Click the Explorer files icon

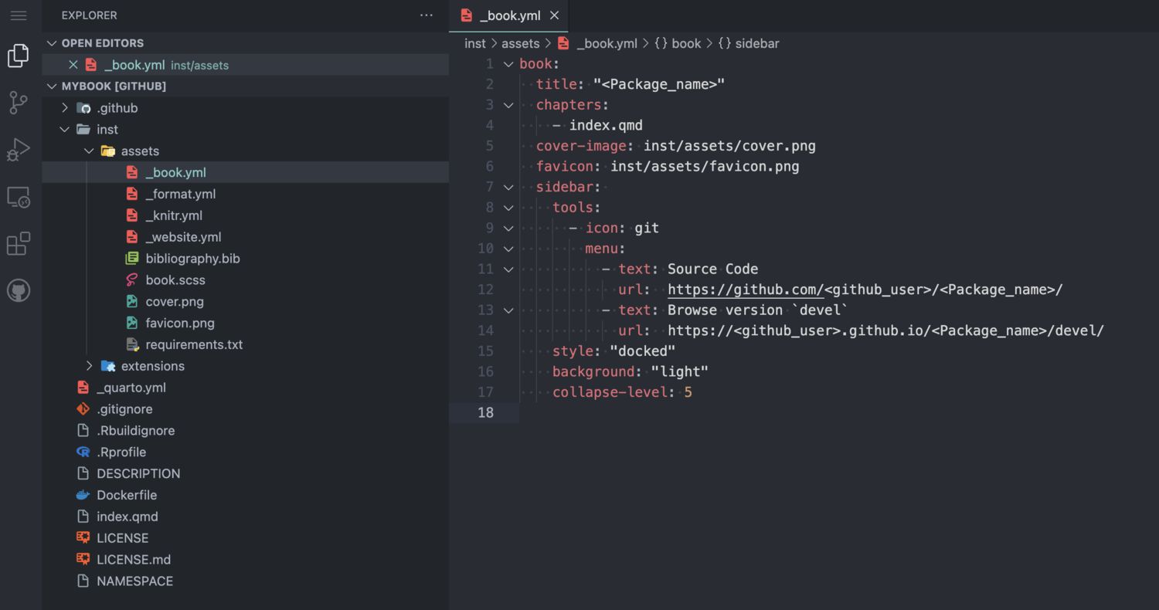tap(18, 56)
